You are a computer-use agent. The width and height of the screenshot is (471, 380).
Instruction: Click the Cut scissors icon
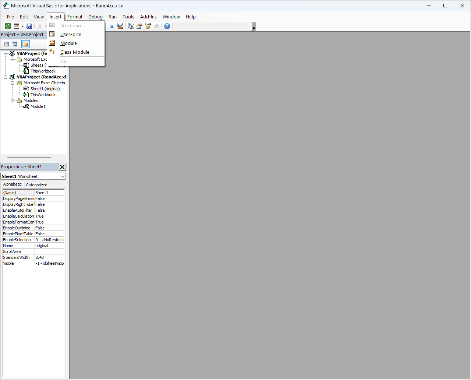click(x=39, y=26)
